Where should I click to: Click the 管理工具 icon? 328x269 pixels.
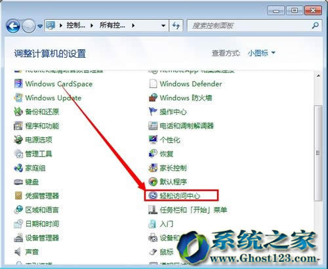coord(18,154)
